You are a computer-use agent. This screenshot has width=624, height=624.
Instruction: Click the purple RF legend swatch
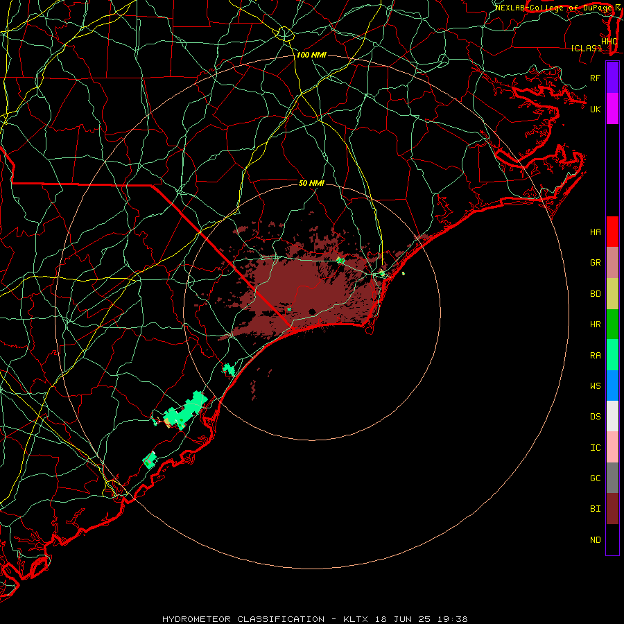612,78
